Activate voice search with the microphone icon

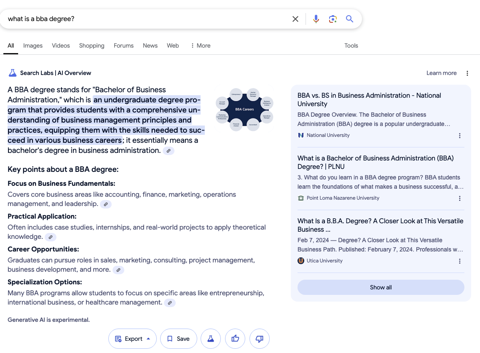(x=316, y=19)
